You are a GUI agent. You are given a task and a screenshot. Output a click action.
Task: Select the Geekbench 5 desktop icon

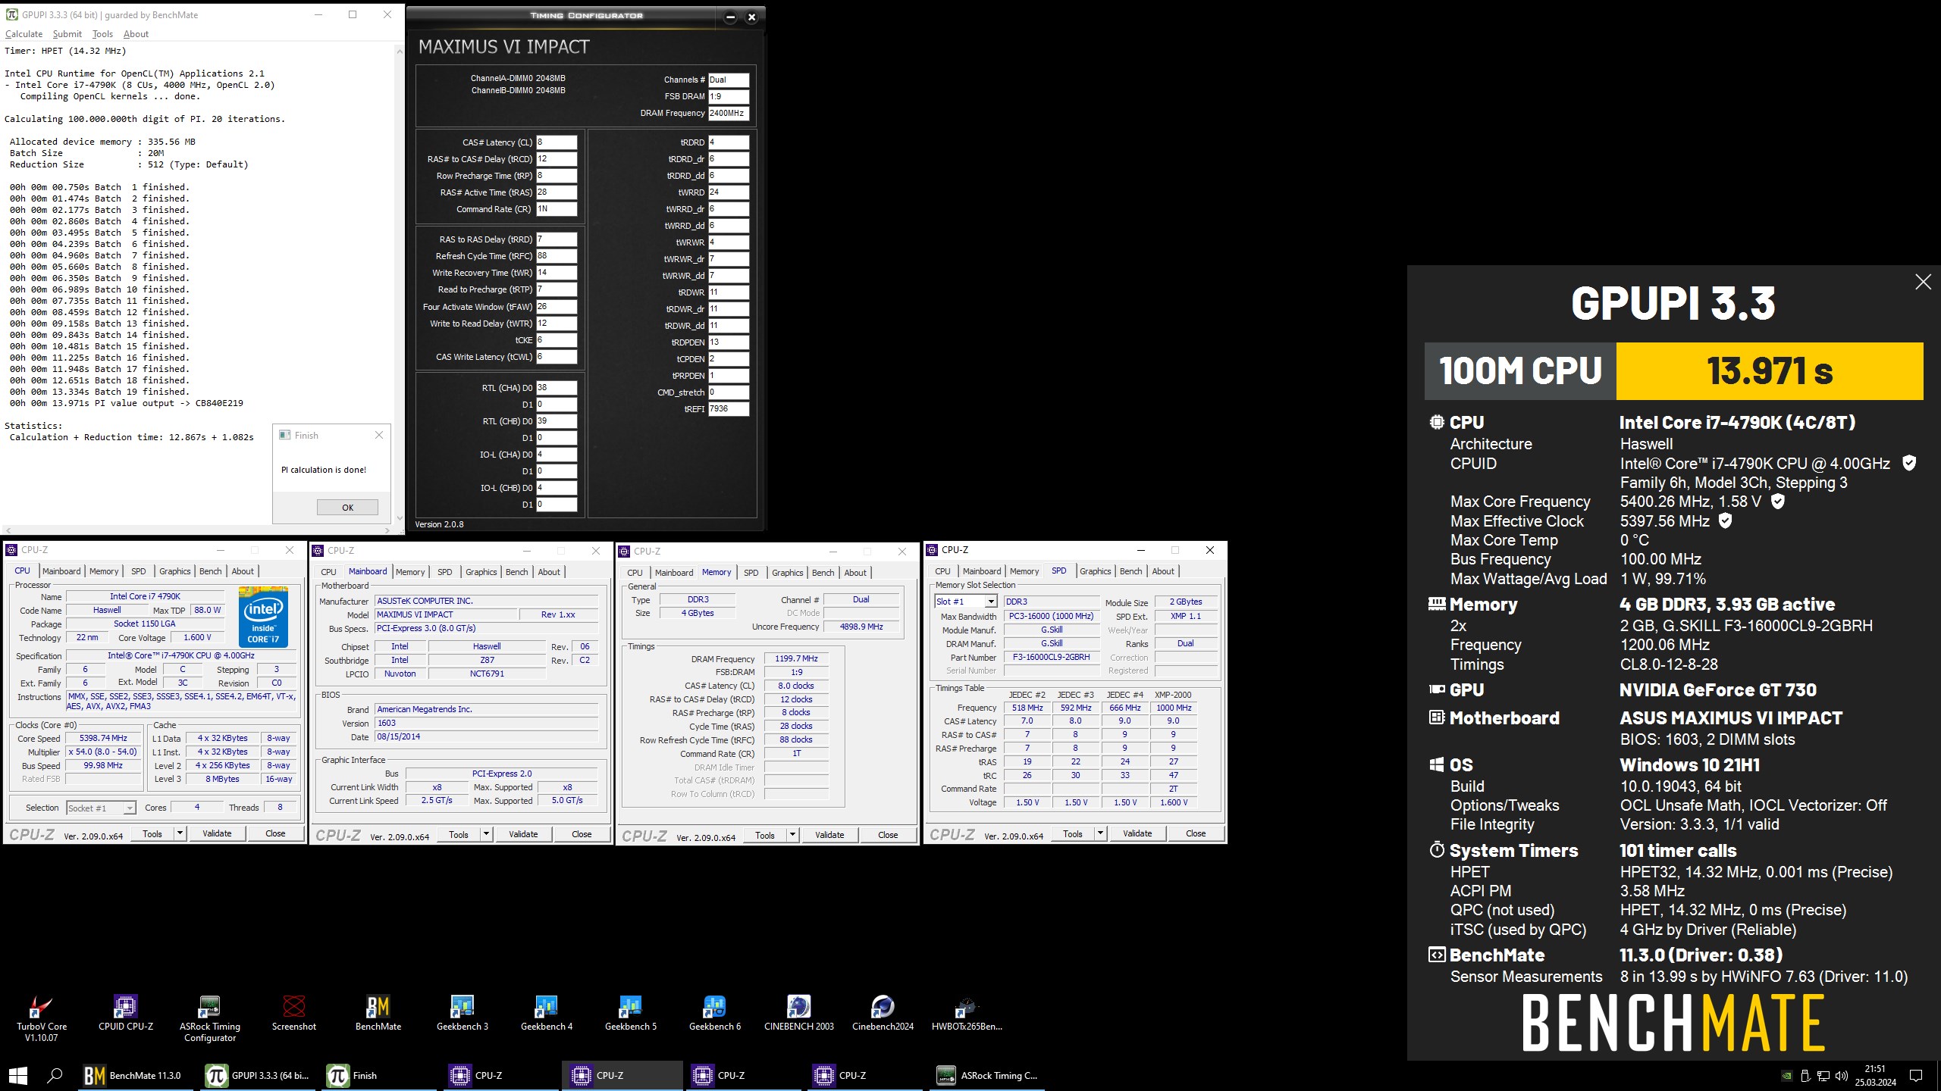[x=630, y=1013]
